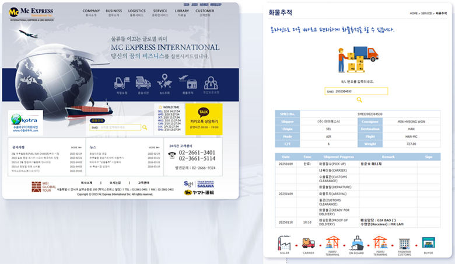Click the CARRIER truck icon
The width and height of the screenshot is (455, 264).
coord(308,244)
